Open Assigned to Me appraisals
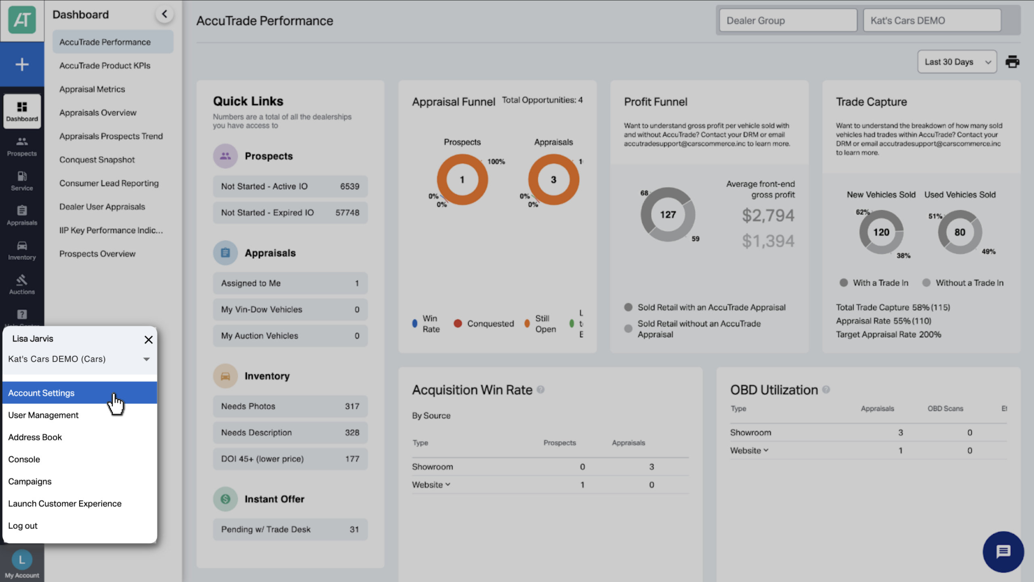This screenshot has width=1034, height=582. [290, 283]
